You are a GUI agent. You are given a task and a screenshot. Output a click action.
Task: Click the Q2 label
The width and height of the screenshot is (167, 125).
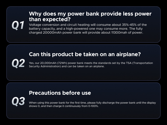[x=18, y=63]
